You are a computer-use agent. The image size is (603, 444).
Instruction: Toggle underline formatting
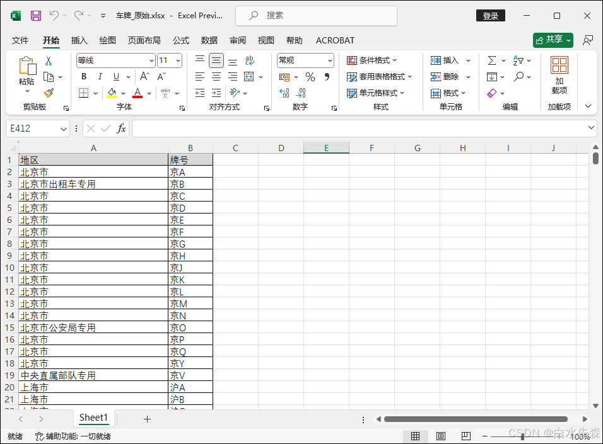tap(116, 76)
